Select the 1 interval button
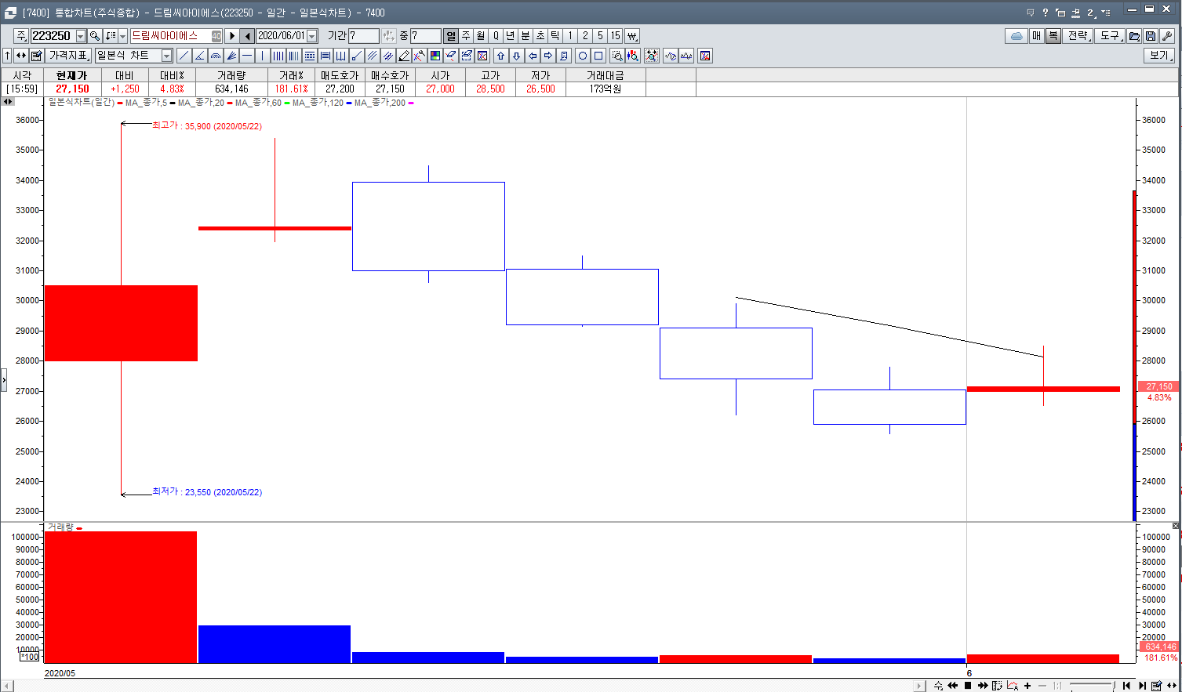The image size is (1182, 692). [x=570, y=36]
